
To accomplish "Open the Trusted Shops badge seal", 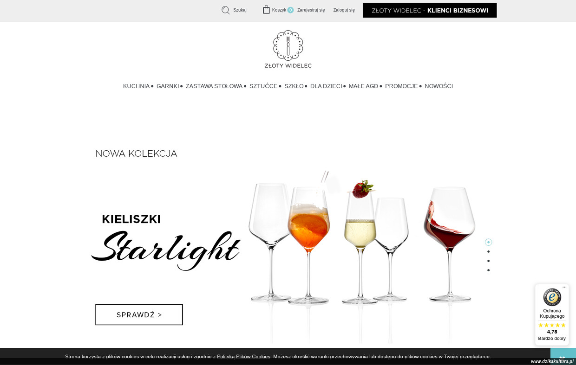I will point(552,297).
